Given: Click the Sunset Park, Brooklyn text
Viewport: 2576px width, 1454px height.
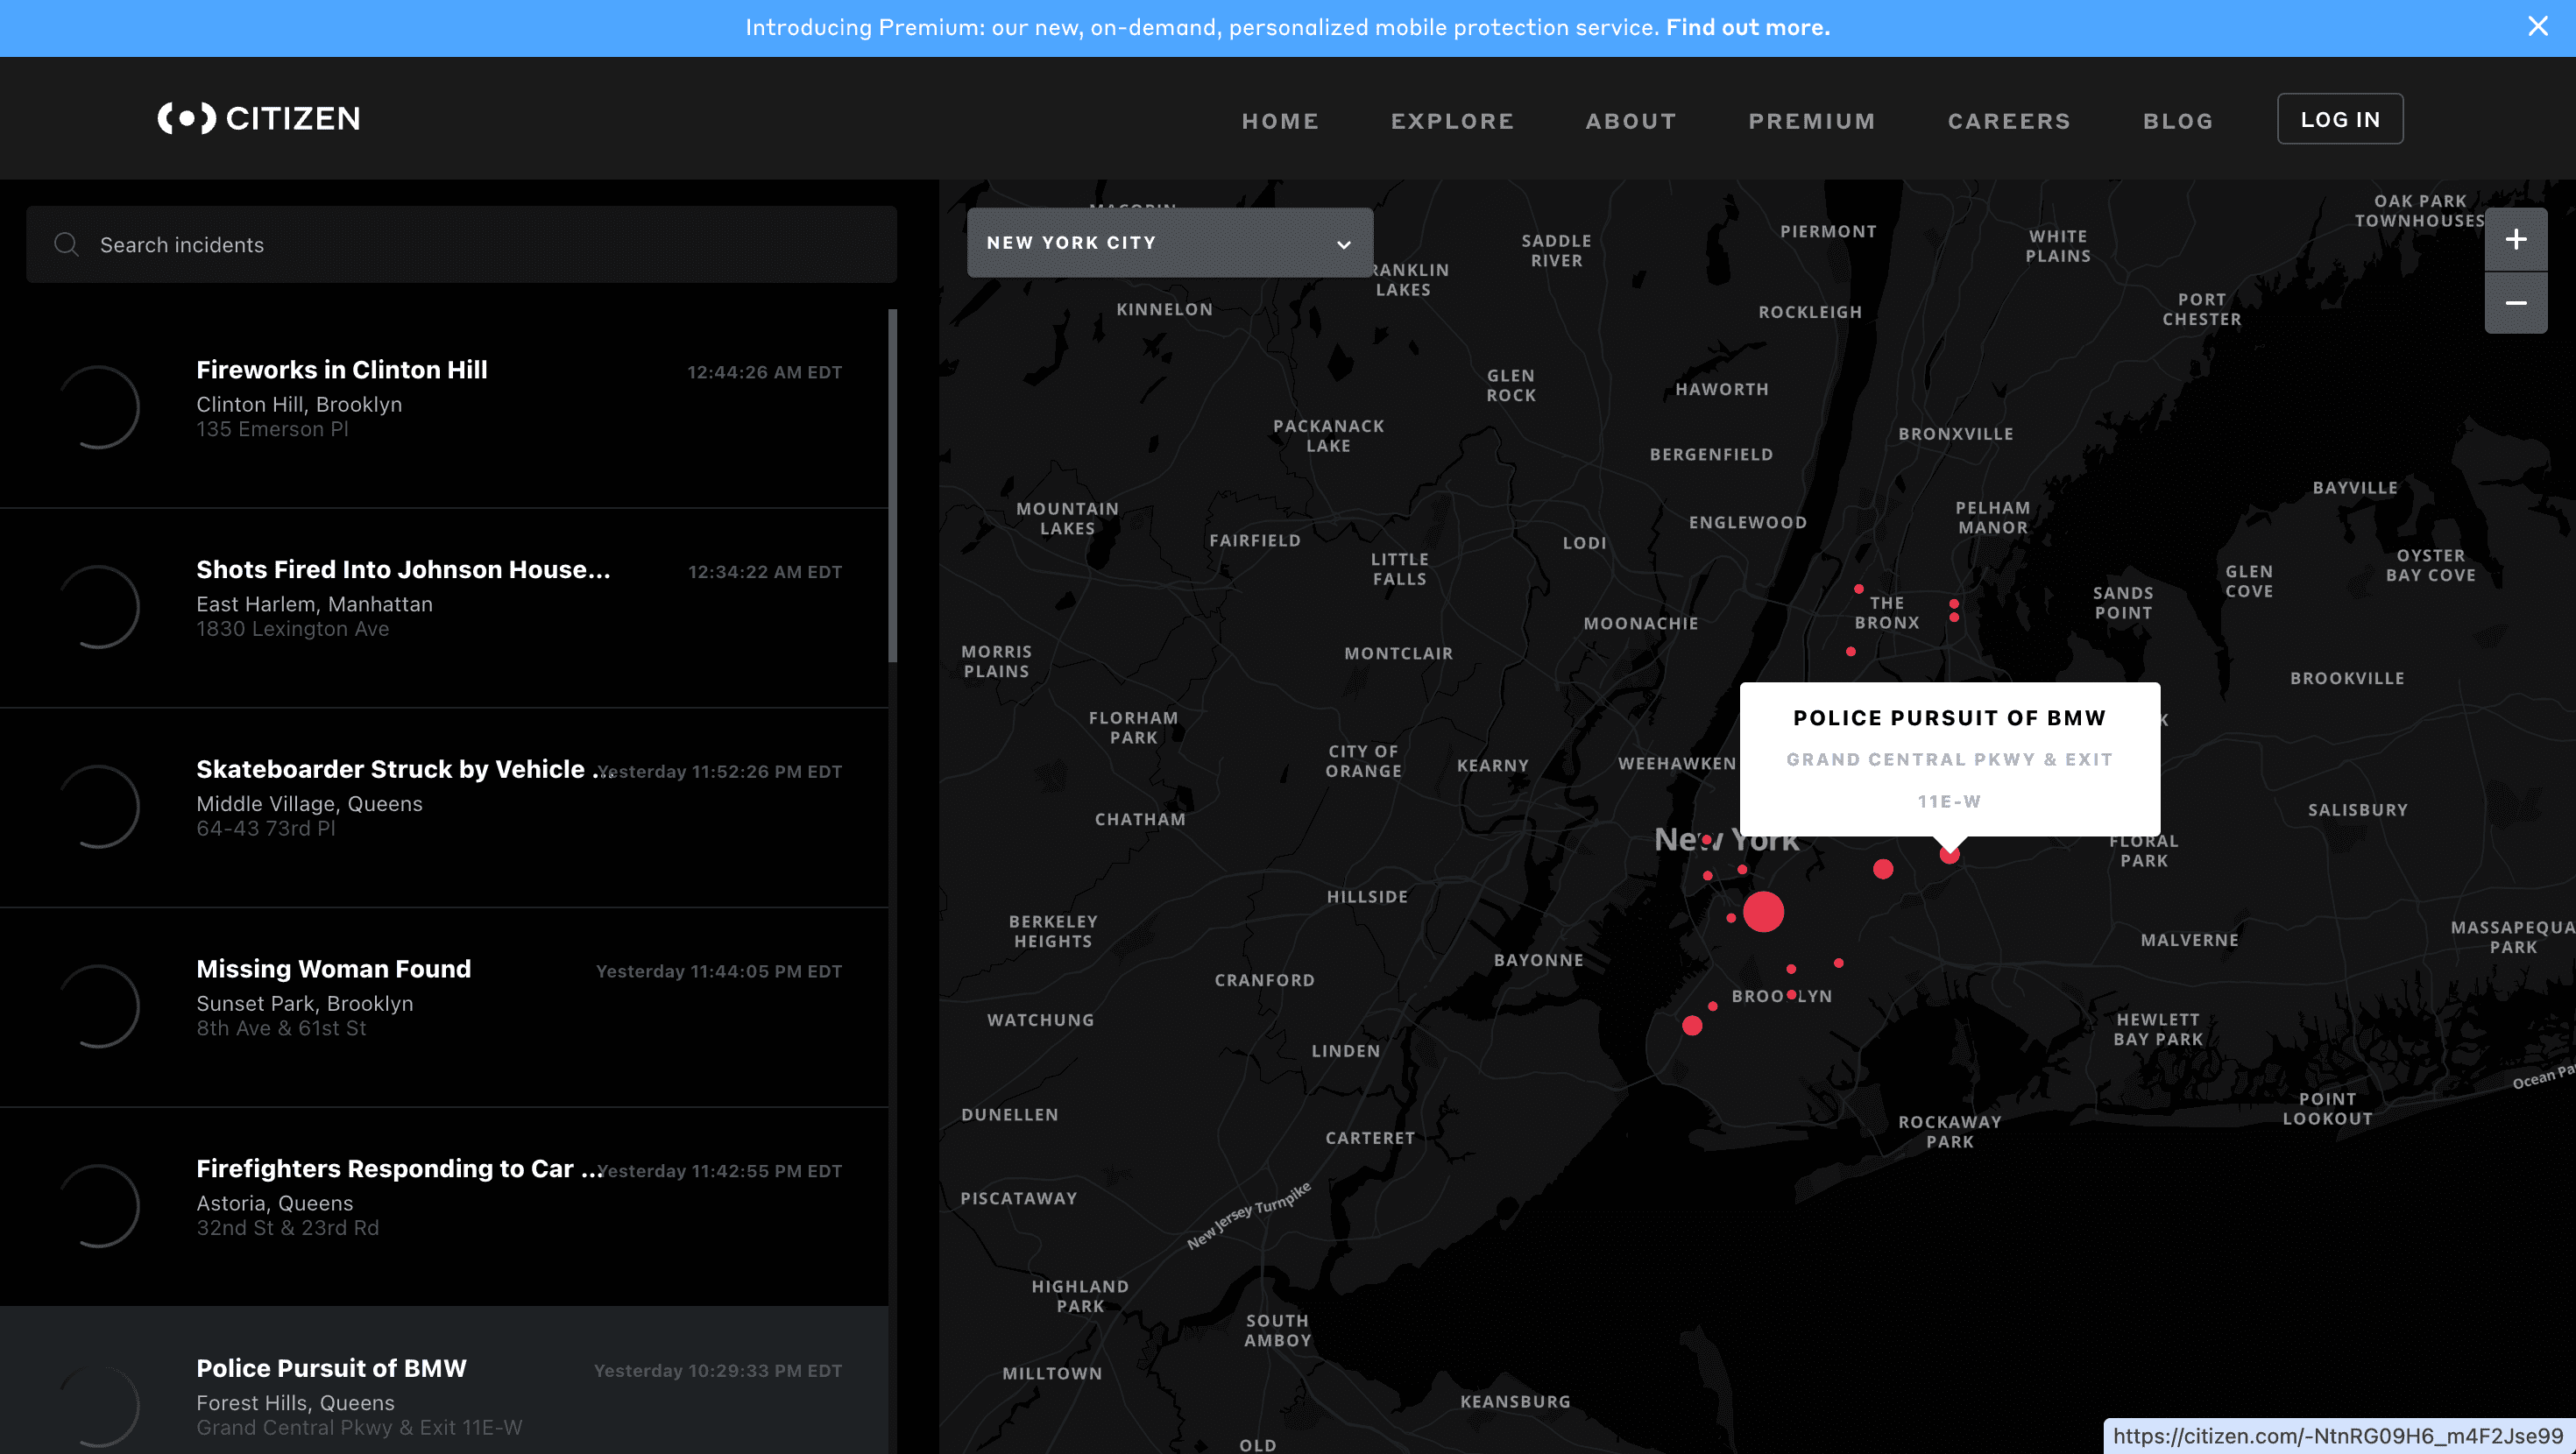Looking at the screenshot, I should (x=304, y=1003).
